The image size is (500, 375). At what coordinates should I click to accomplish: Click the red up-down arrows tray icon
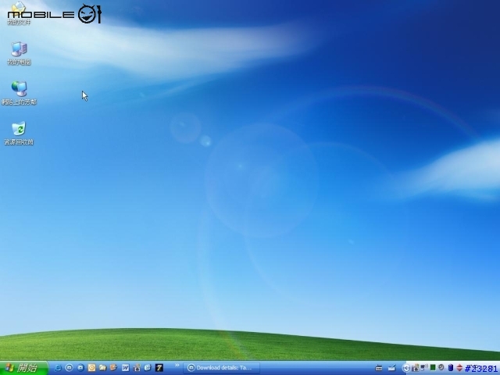coord(459,368)
